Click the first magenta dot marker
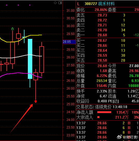Image resolution: width=139 pixels, height=141 pixels. [7, 5]
